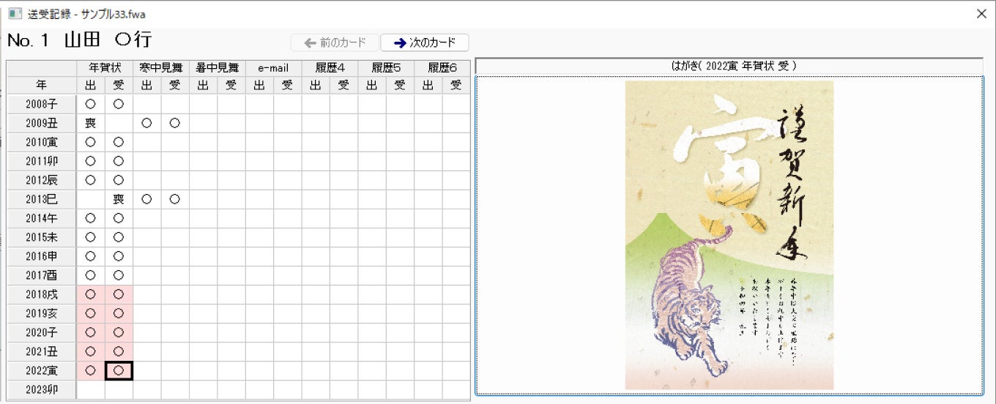Open the 2022 tiger nengajo postcard preview
This screenshot has width=996, height=404.
tap(729, 235)
